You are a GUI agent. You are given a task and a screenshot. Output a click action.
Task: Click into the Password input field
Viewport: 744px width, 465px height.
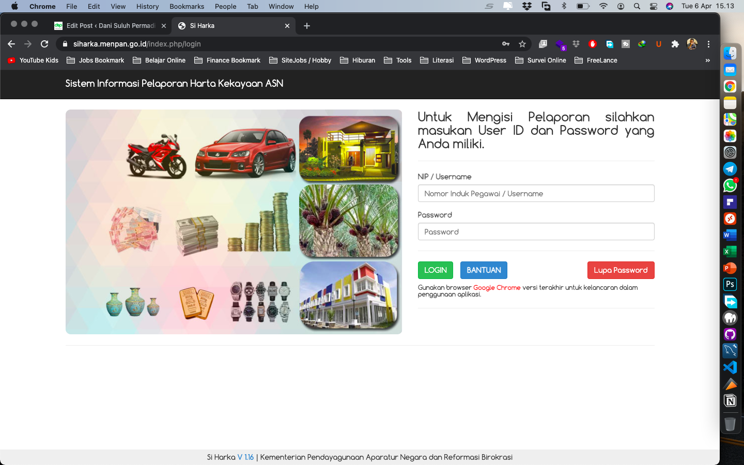pyautogui.click(x=536, y=232)
